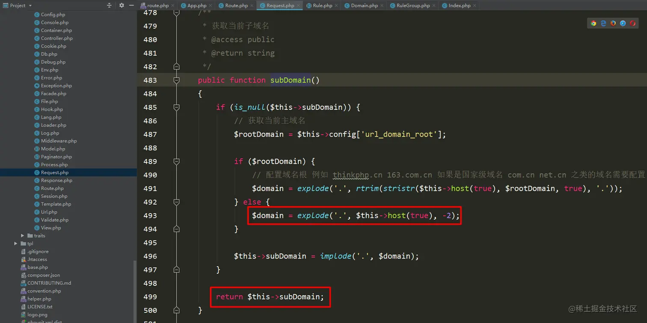Collapse rootDomain if-block fold at line 489
Viewport: 647px width, 323px height.
pyautogui.click(x=176, y=161)
